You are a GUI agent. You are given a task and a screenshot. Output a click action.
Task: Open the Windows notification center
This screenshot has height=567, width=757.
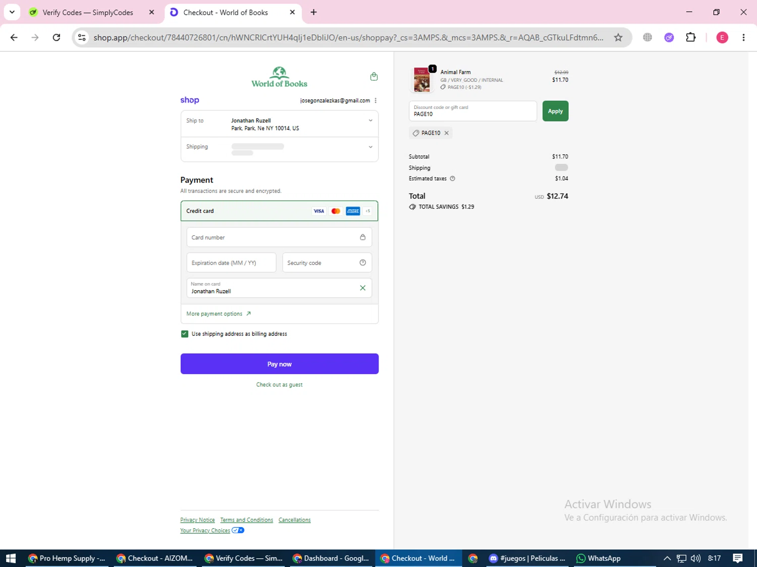pyautogui.click(x=738, y=558)
